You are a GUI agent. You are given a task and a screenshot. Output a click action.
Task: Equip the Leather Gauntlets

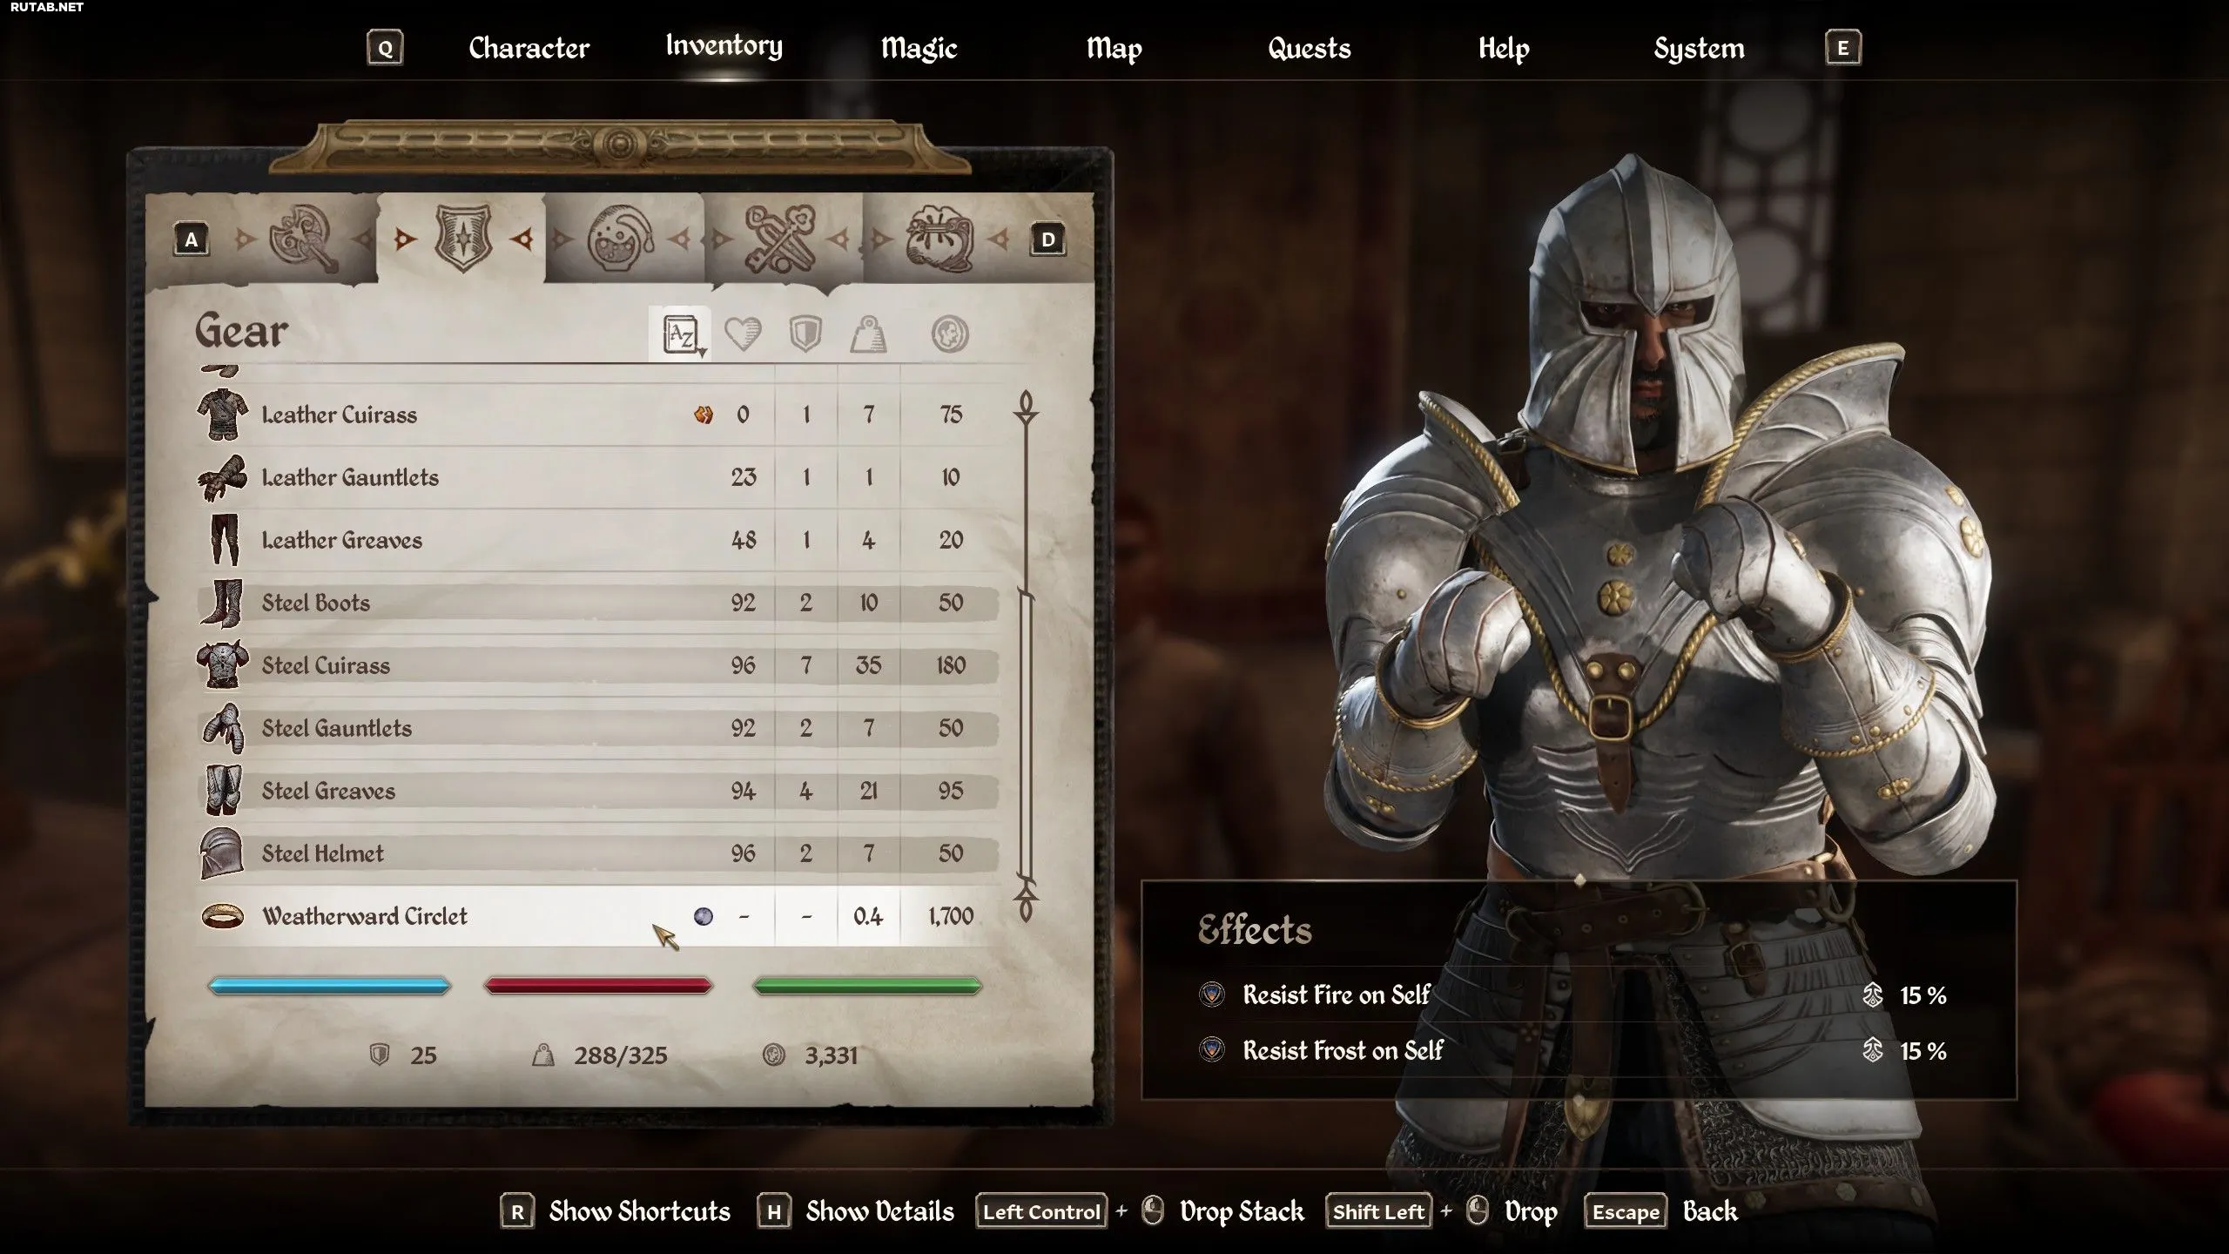point(597,477)
